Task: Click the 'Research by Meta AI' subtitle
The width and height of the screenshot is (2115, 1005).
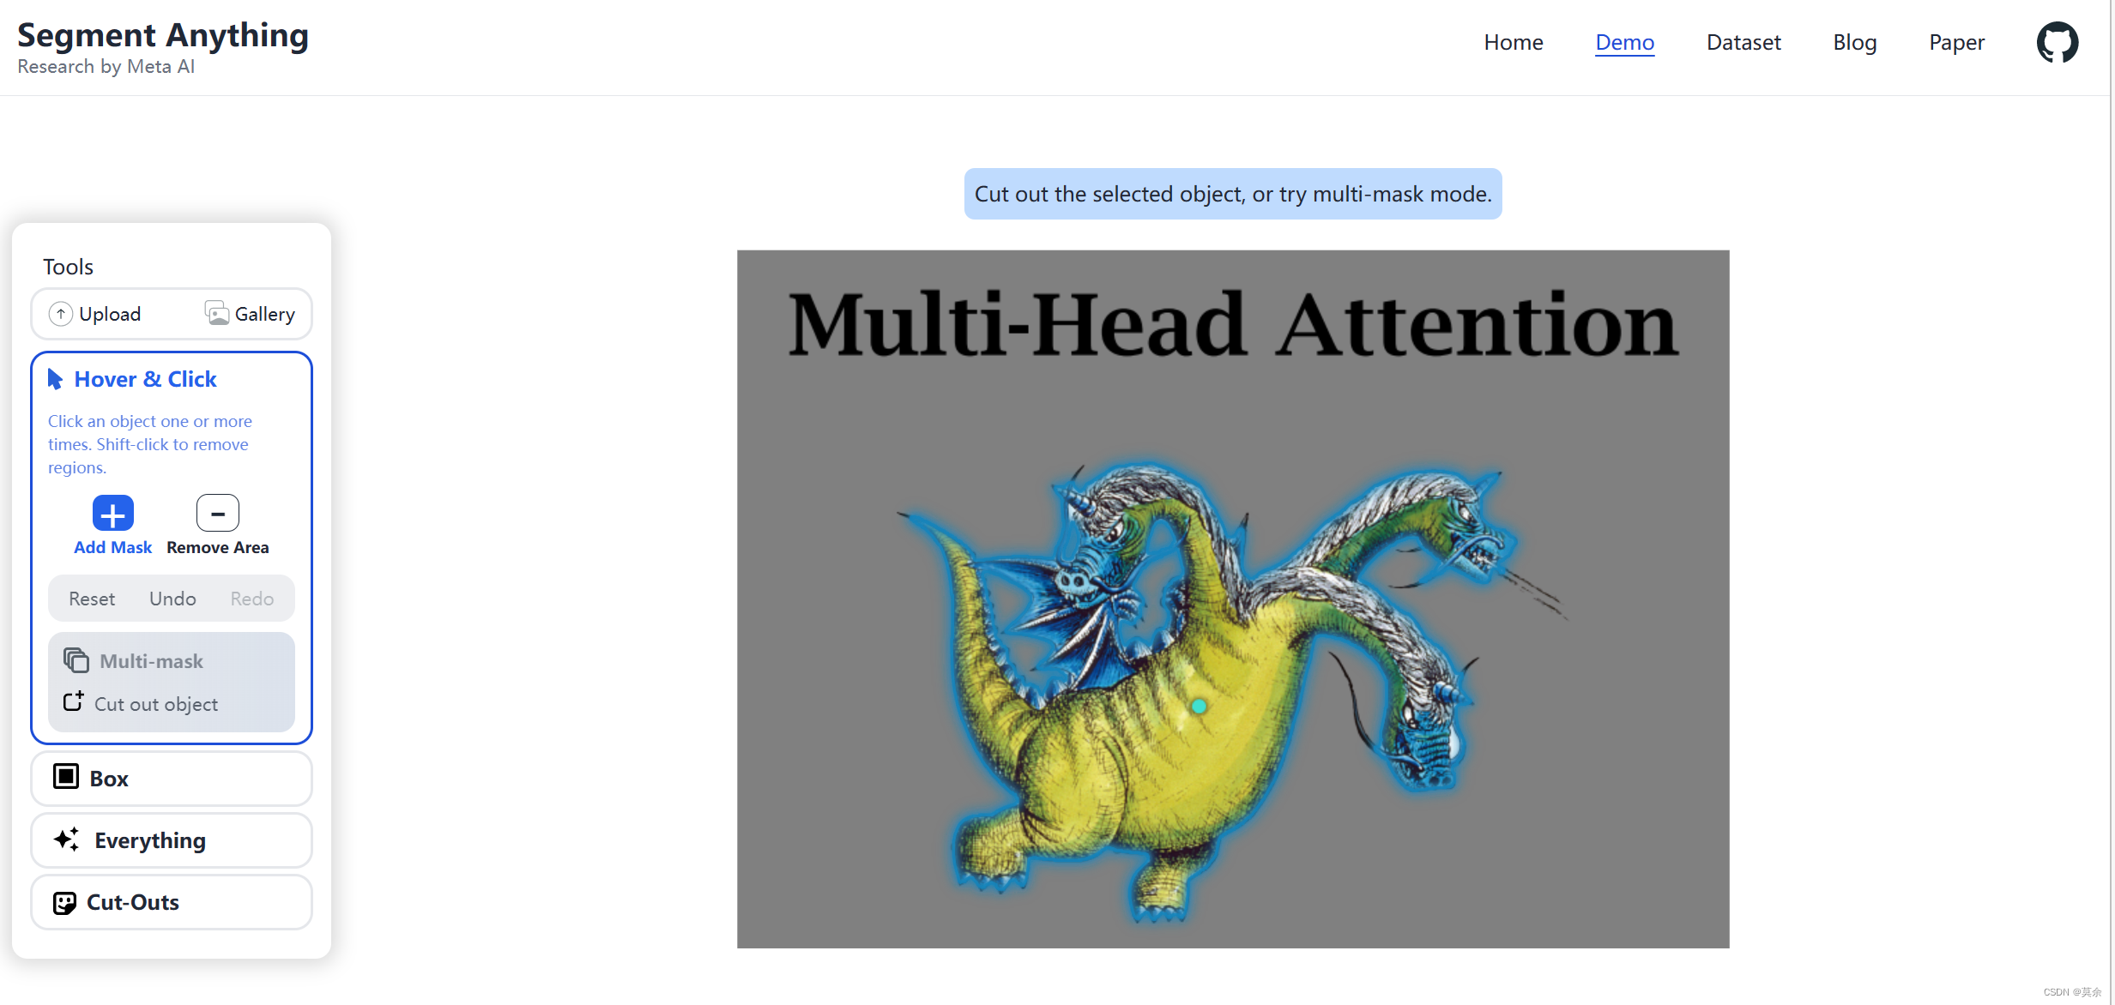Action: pyautogui.click(x=106, y=67)
